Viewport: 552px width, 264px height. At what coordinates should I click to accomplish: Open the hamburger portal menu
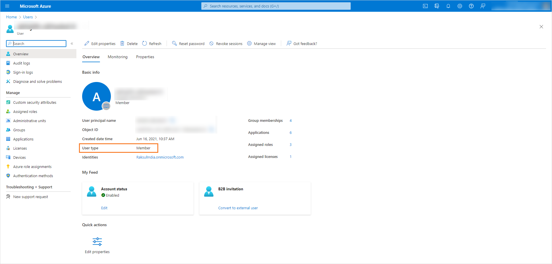(7, 6)
